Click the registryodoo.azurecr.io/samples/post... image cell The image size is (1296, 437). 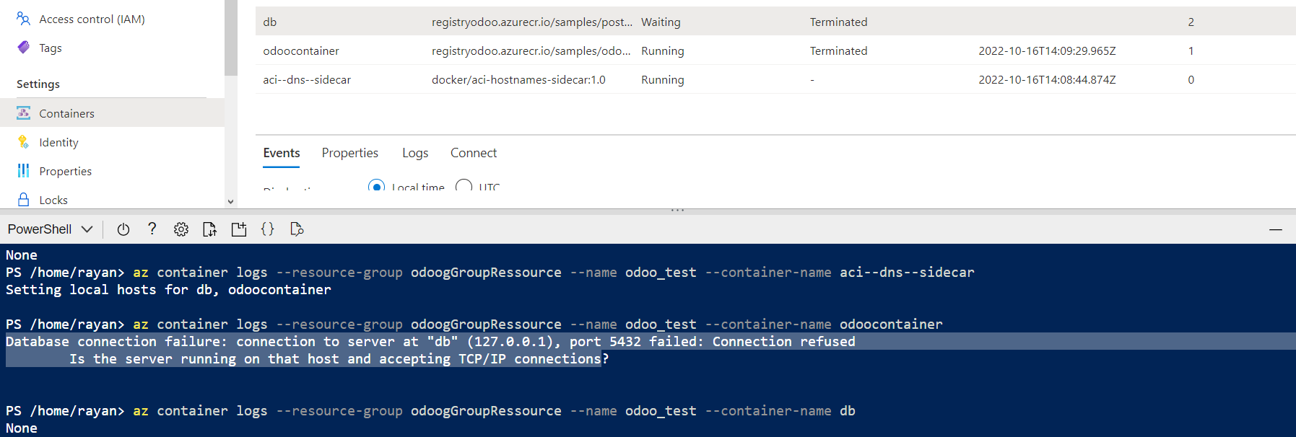click(532, 22)
